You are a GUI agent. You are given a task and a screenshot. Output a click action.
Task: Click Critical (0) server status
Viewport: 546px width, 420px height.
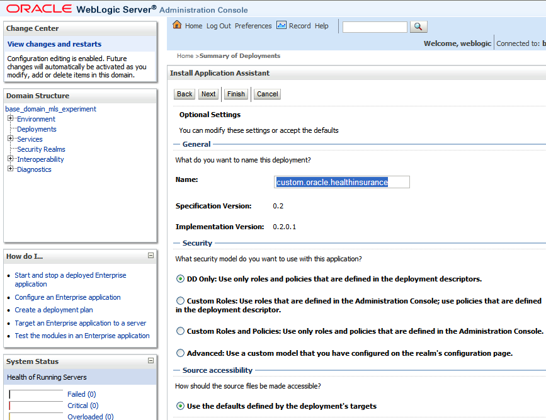pyautogui.click(x=83, y=406)
